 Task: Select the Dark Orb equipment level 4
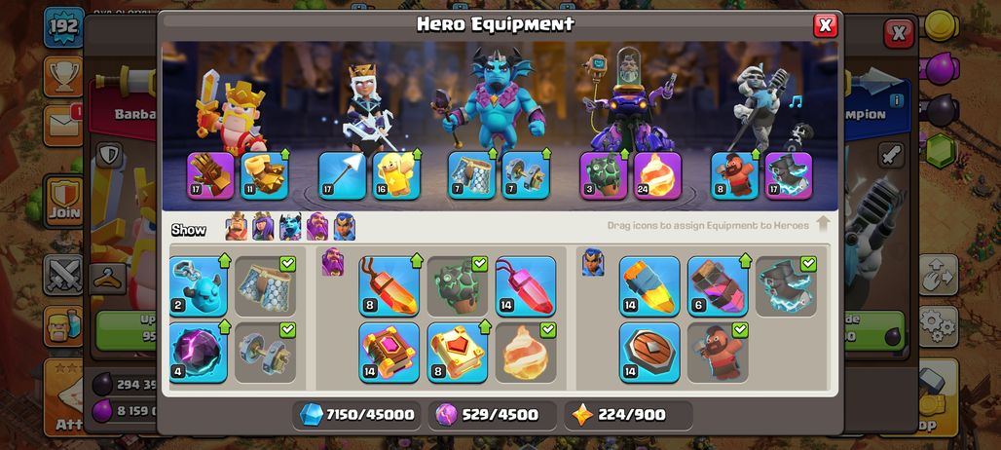199,353
